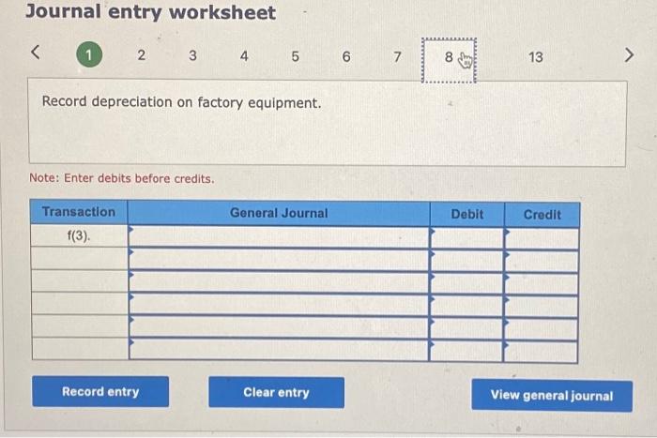Go to next journal entry arrow
Image resolution: width=657 pixels, height=438 pixels.
629,54
